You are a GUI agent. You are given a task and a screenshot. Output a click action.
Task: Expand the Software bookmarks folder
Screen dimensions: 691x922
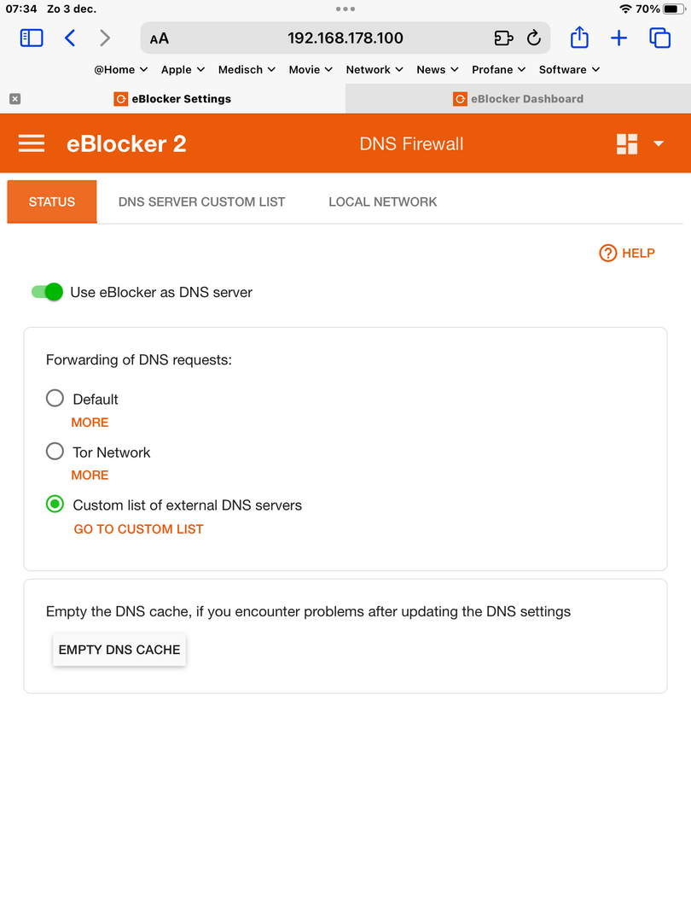[x=569, y=69]
